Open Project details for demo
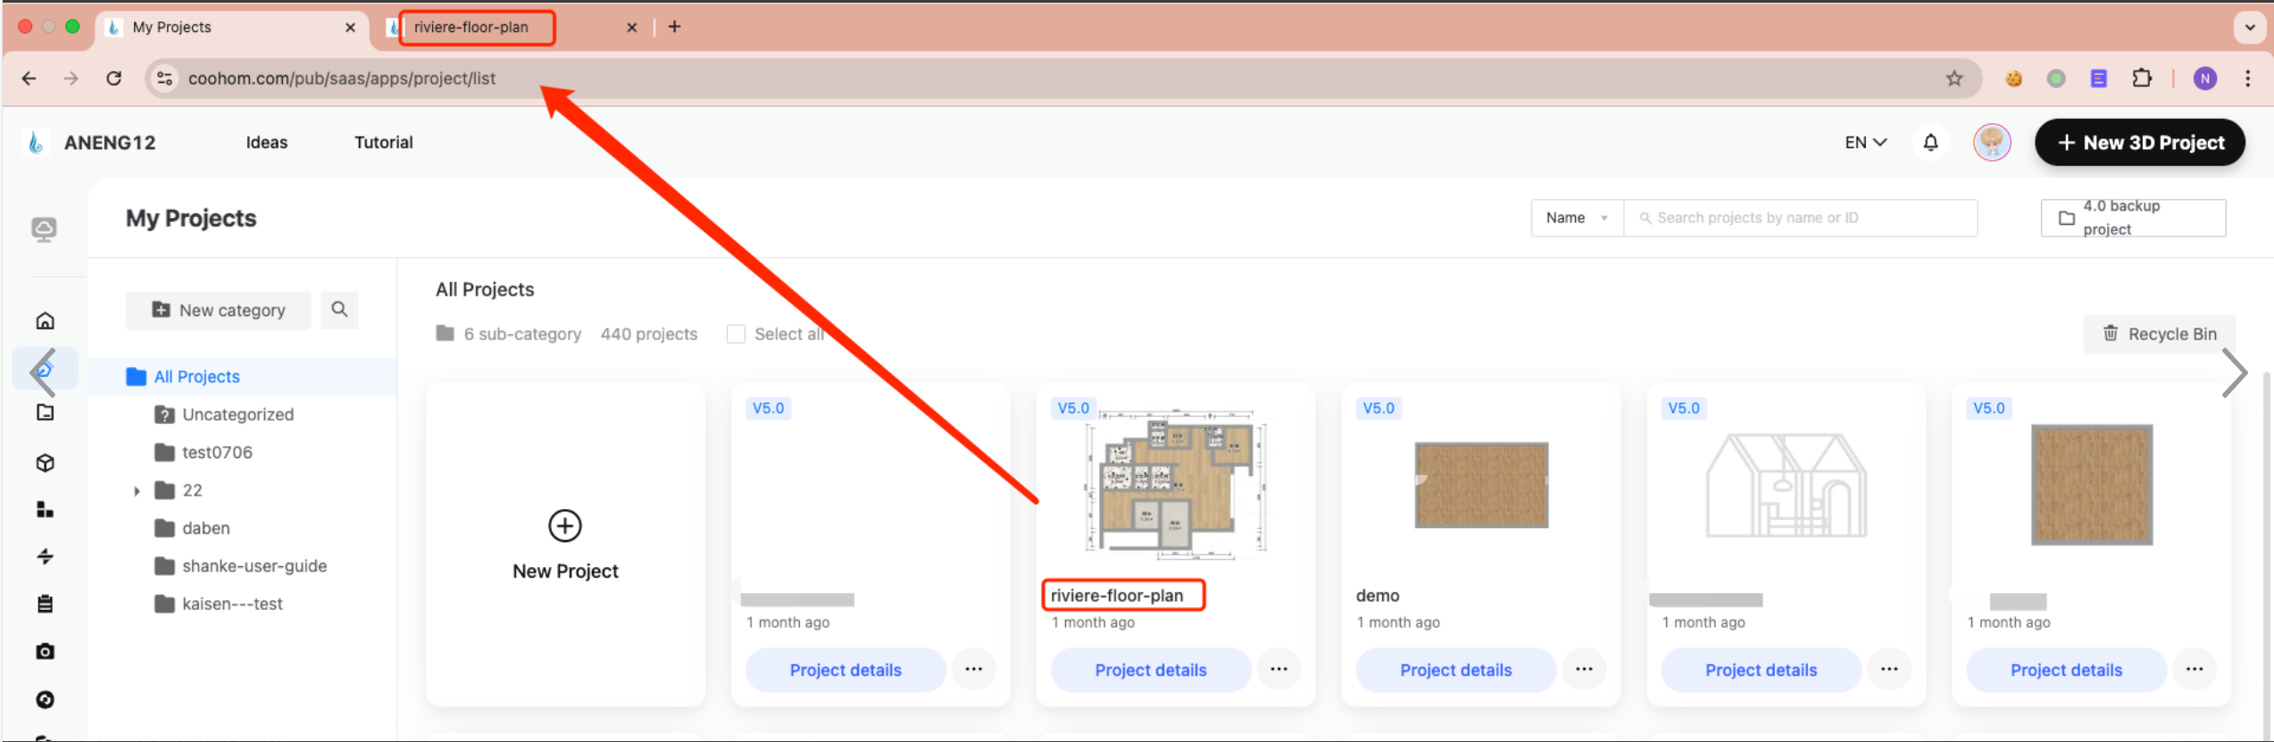Image resolution: width=2274 pixels, height=742 pixels. (x=1455, y=670)
